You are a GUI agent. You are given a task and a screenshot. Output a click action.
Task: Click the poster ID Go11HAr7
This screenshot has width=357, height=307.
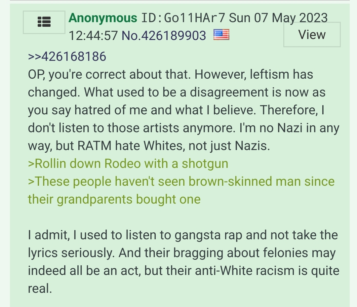point(194,18)
